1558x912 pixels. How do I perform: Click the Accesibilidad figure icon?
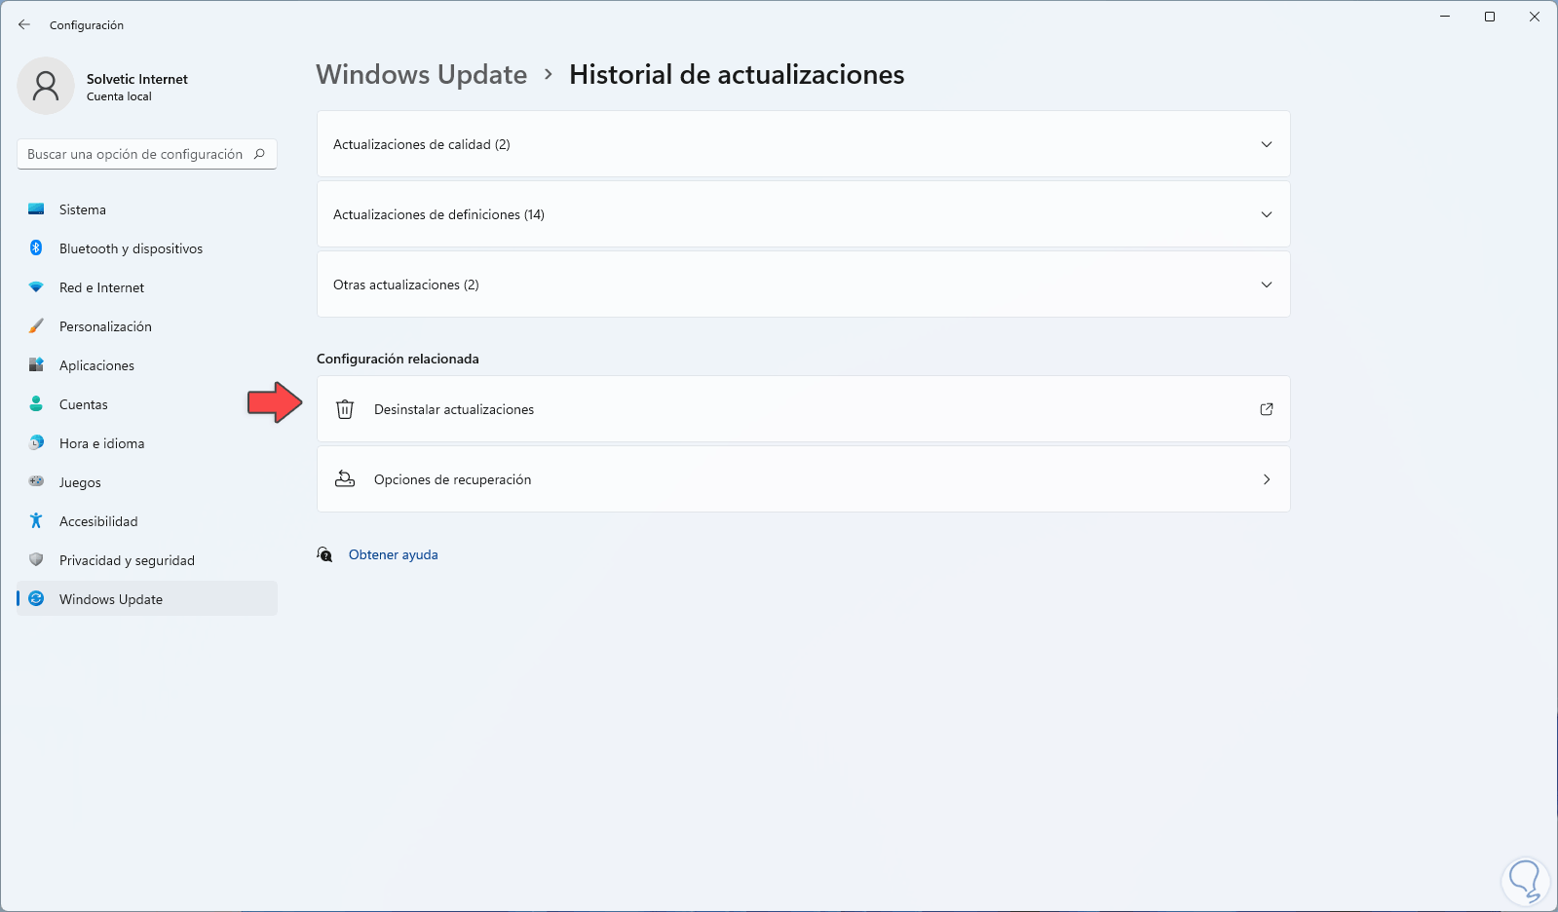(36, 521)
